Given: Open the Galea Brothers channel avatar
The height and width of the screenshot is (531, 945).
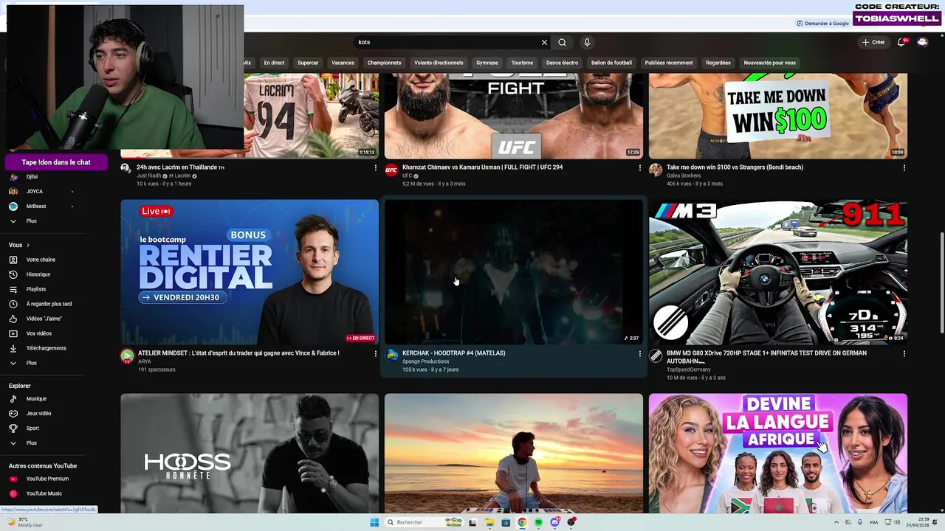Looking at the screenshot, I should click(x=656, y=170).
